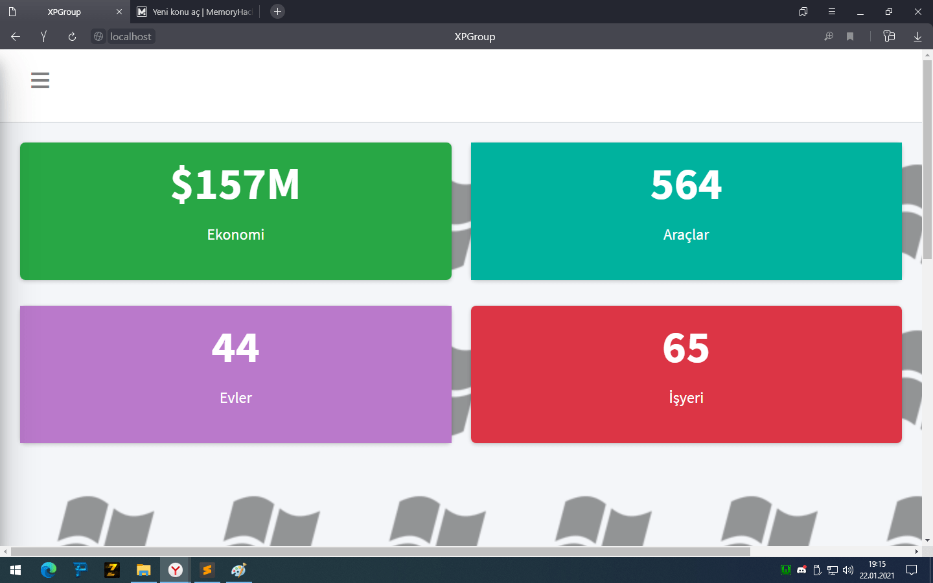The width and height of the screenshot is (933, 583).
Task: Launch Microsoft Edge from the taskbar
Action: pyautogui.click(x=49, y=570)
